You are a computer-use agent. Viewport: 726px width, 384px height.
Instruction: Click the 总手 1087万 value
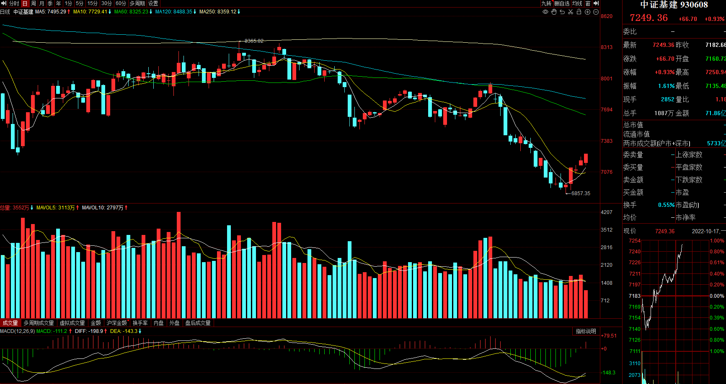click(x=664, y=113)
